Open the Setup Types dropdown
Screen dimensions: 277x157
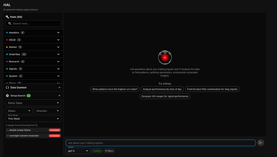(x=33, y=103)
